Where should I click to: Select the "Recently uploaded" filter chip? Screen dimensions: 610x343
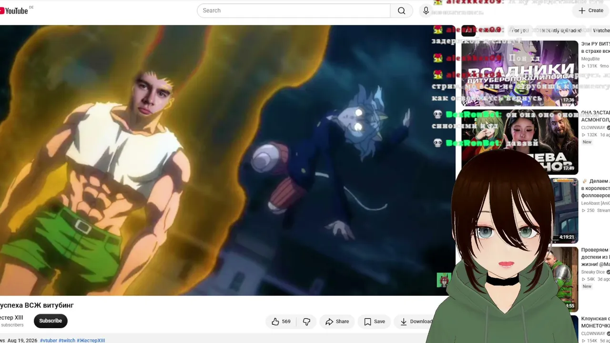(561, 30)
